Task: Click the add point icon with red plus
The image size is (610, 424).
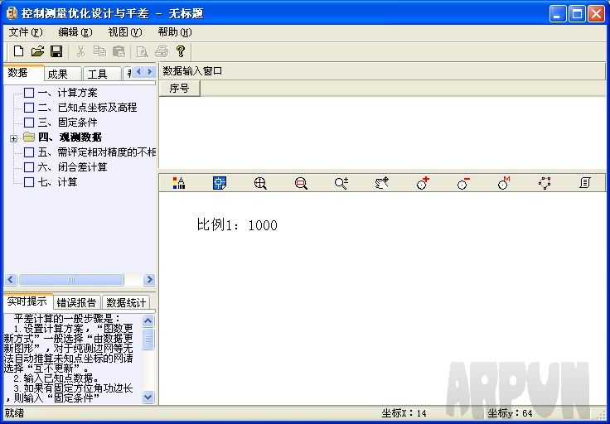Action: click(x=423, y=183)
